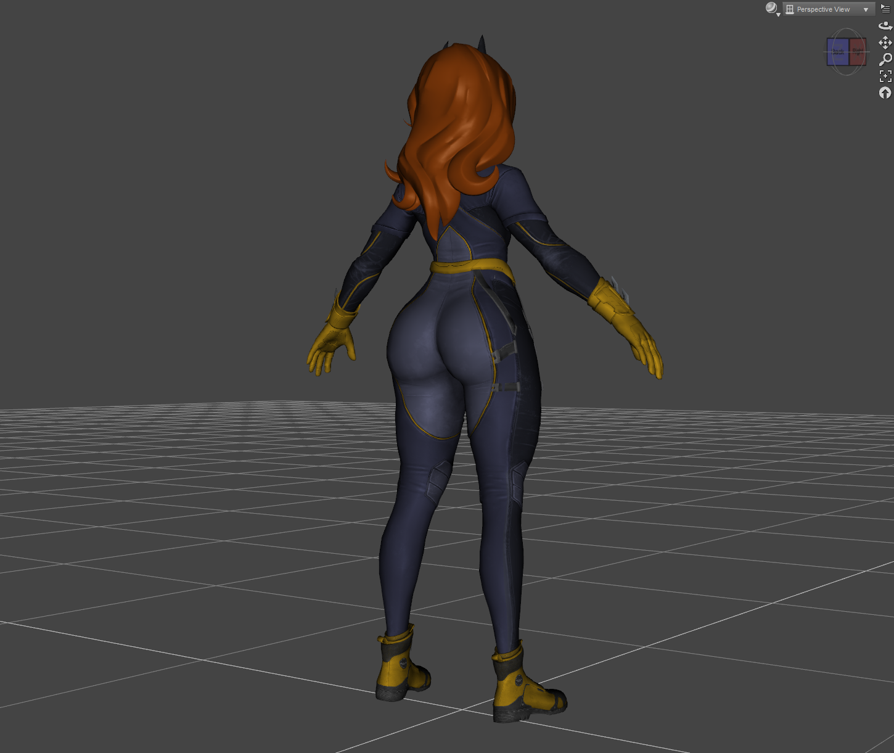The width and height of the screenshot is (894, 753).
Task: Select the magnifier zoom camera tool
Action: pos(885,59)
